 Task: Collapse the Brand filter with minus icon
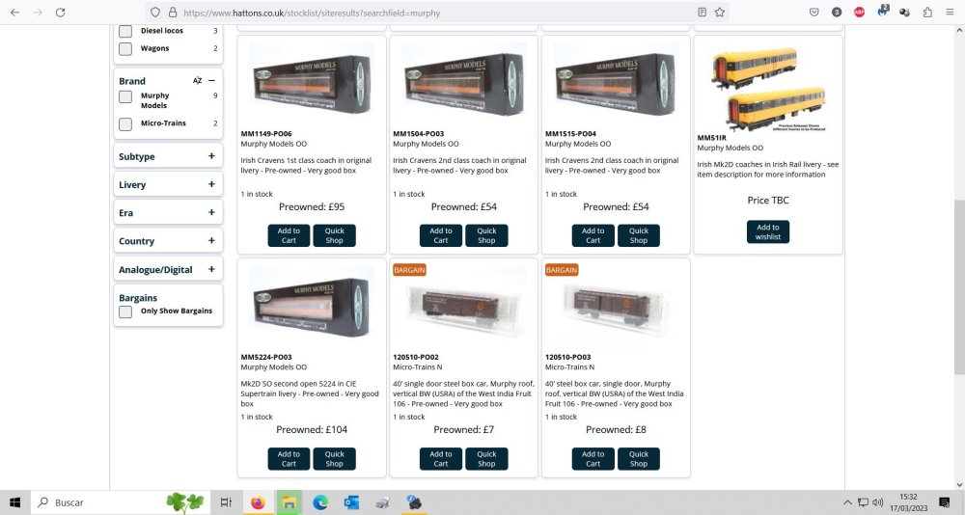[211, 81]
